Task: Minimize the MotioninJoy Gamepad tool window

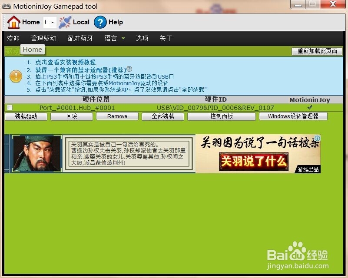Action: tap(298, 4)
